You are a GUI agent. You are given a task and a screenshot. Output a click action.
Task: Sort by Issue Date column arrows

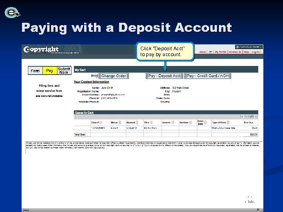pyautogui.click(x=205, y=122)
